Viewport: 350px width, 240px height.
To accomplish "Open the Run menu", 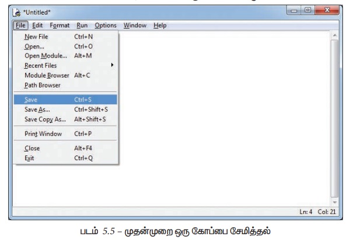I will pyautogui.click(x=82, y=26).
